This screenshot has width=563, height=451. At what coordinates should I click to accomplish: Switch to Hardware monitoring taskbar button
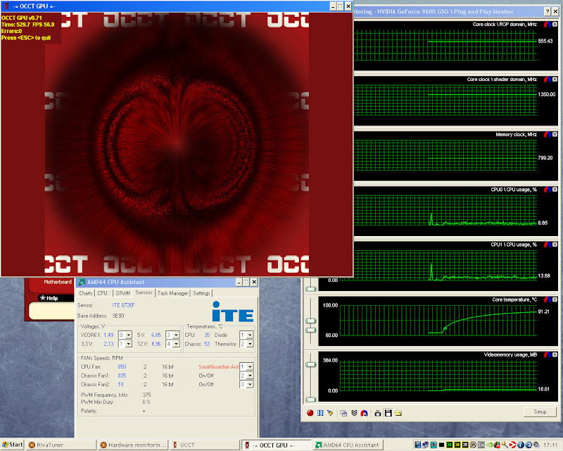click(x=133, y=445)
